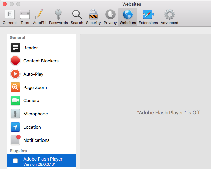Viewport: 211px width, 169px height.
Task: Close the Websites preferences window
Action: [x=5, y=4]
